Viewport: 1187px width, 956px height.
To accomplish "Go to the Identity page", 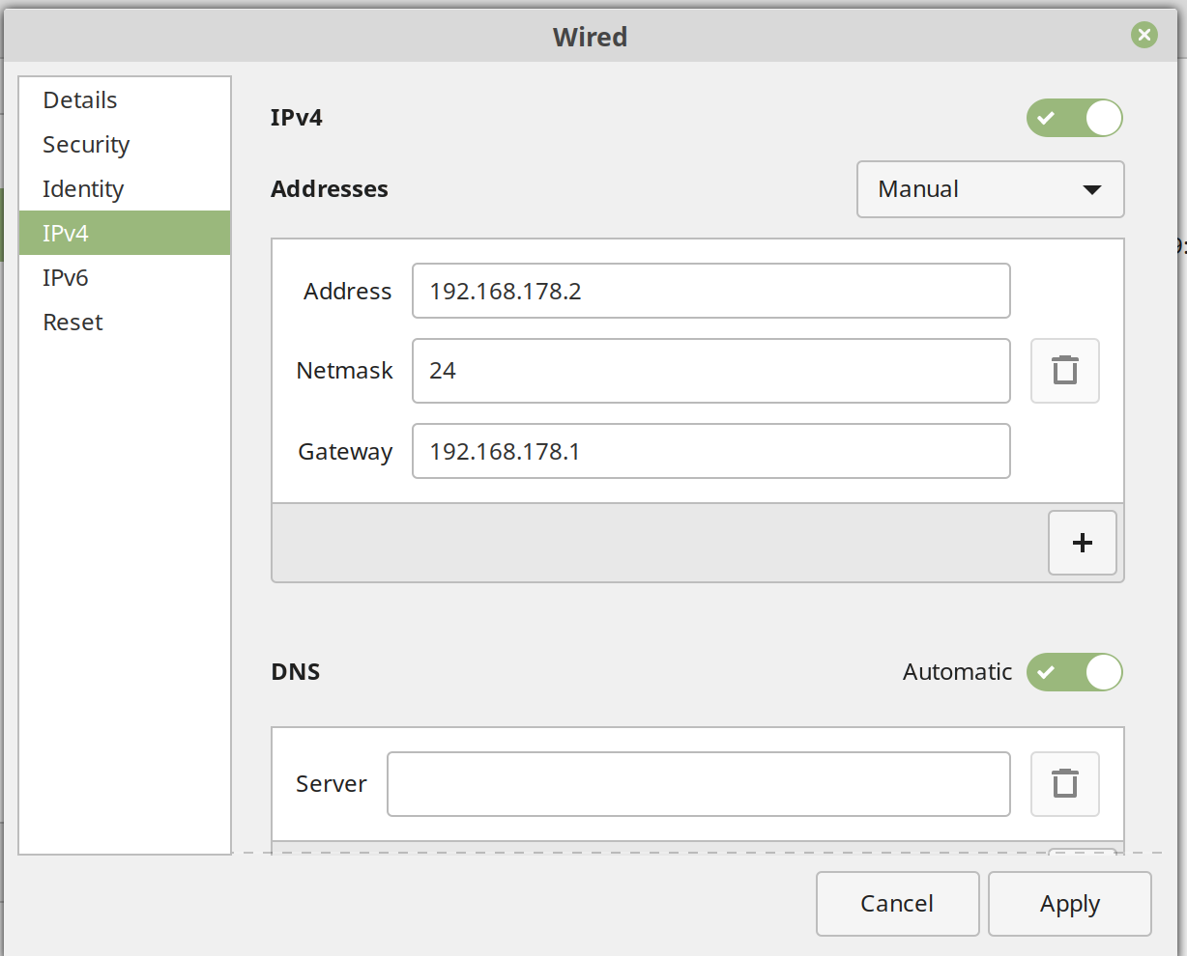I will [x=83, y=189].
